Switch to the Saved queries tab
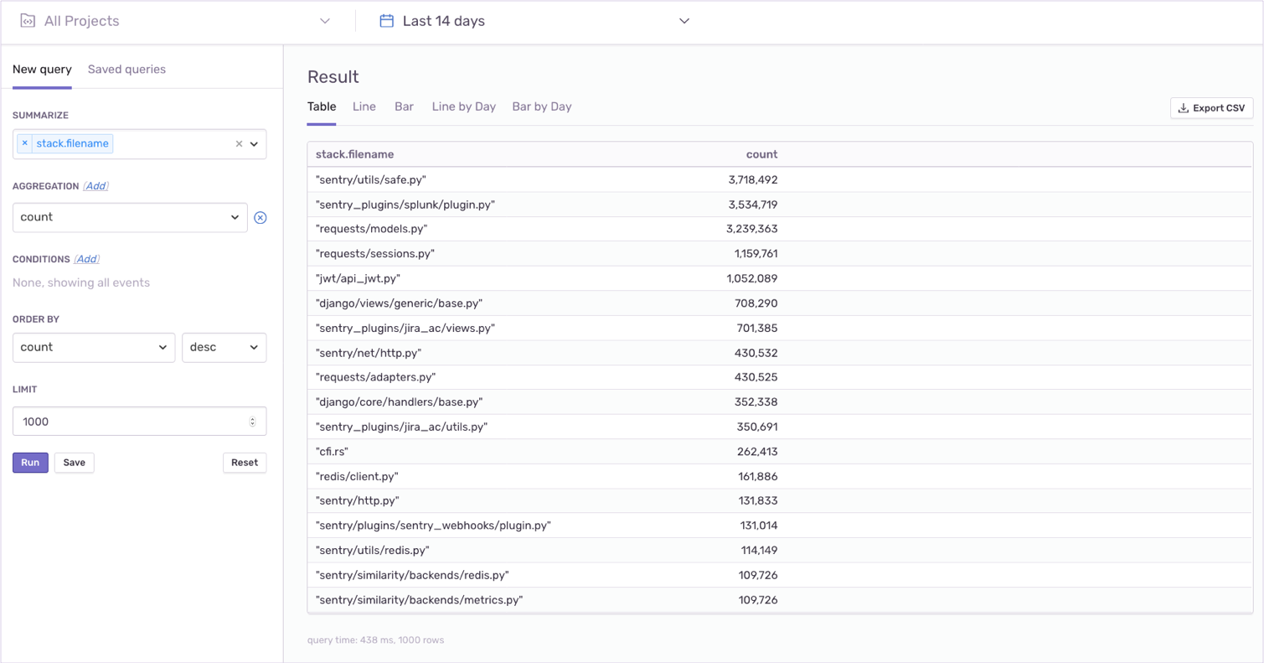Screen dimensions: 1264x663 (x=126, y=70)
